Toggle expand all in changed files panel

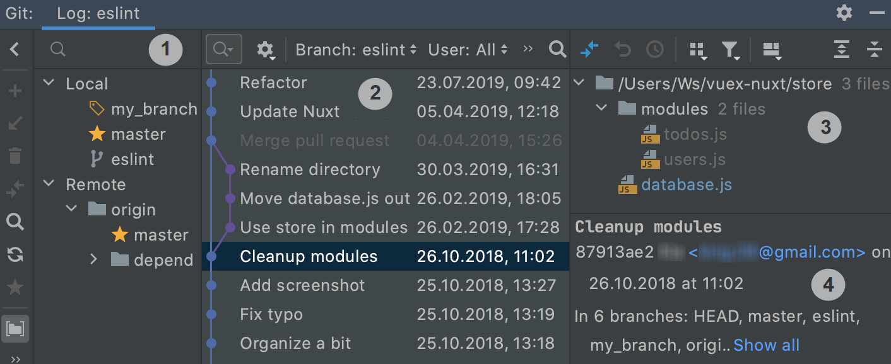tap(841, 49)
